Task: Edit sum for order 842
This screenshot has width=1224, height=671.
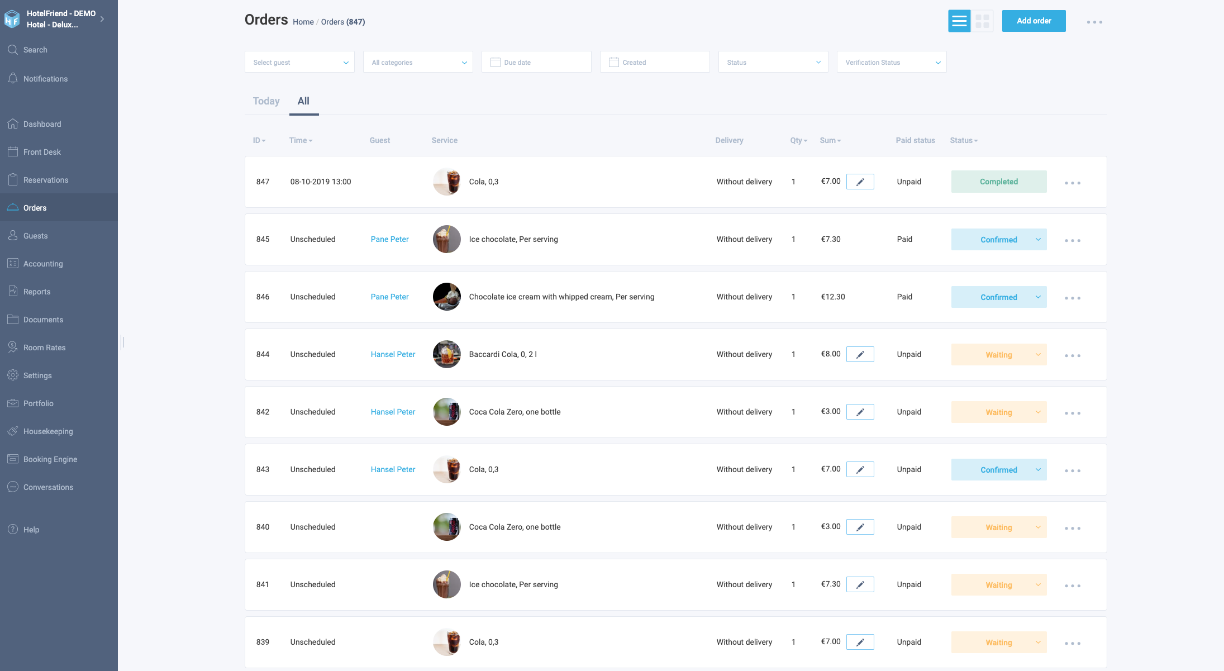Action: click(860, 412)
